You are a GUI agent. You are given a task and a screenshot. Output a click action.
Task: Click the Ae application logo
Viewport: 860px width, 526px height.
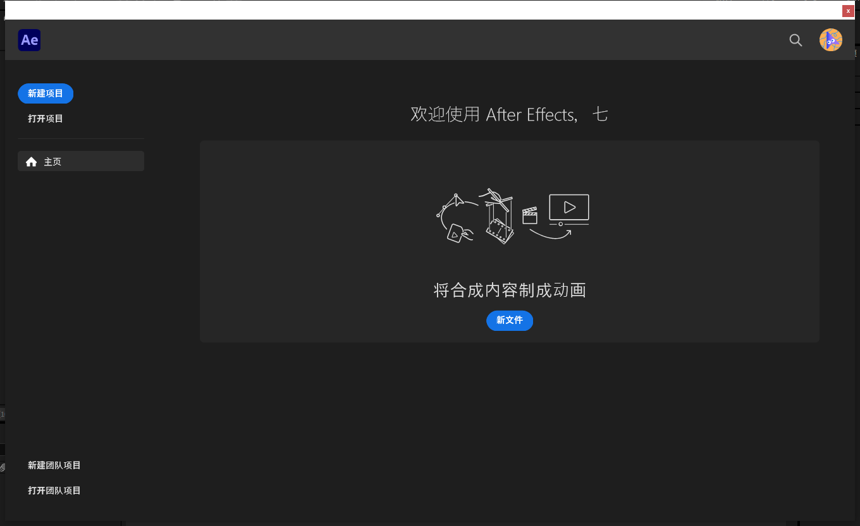(29, 40)
